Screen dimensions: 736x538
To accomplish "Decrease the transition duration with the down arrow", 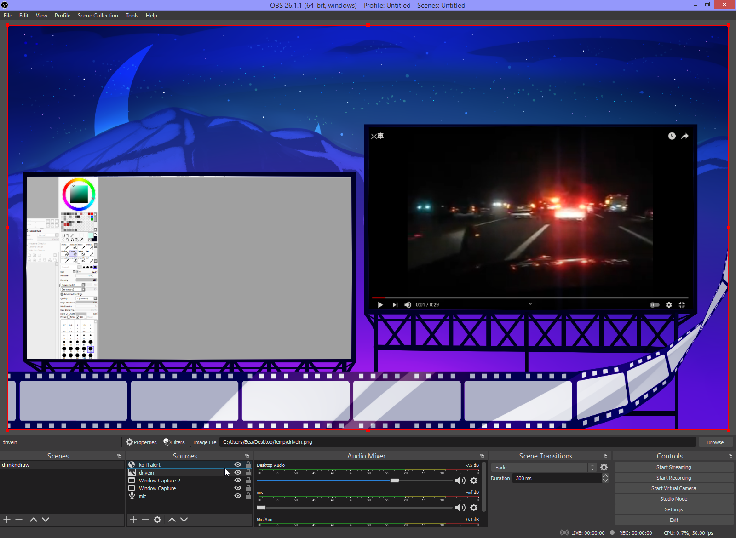I will coord(605,481).
